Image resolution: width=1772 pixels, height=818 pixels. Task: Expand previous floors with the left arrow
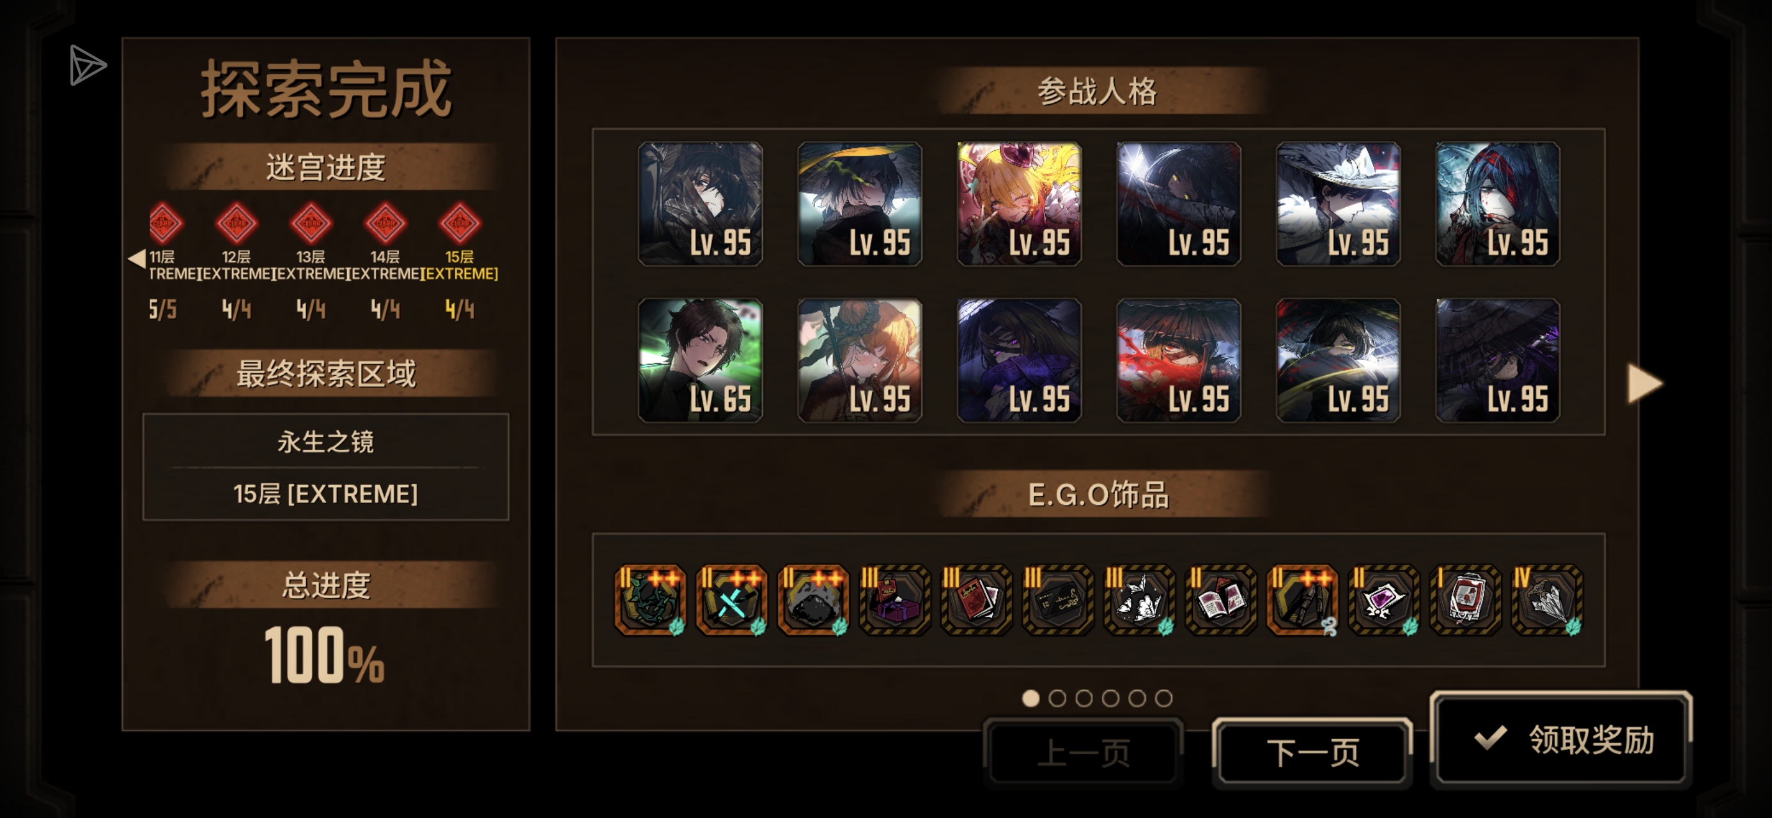[x=137, y=259]
